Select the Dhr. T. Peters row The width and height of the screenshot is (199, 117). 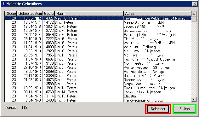98,100
